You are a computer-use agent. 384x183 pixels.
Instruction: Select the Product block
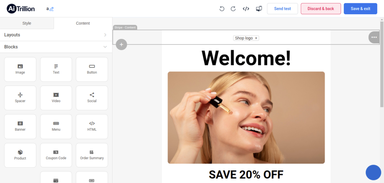(x=20, y=155)
